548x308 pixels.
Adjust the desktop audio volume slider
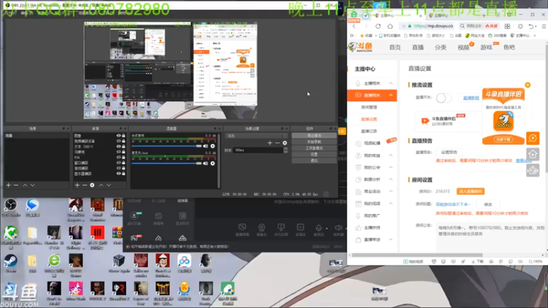click(x=166, y=146)
